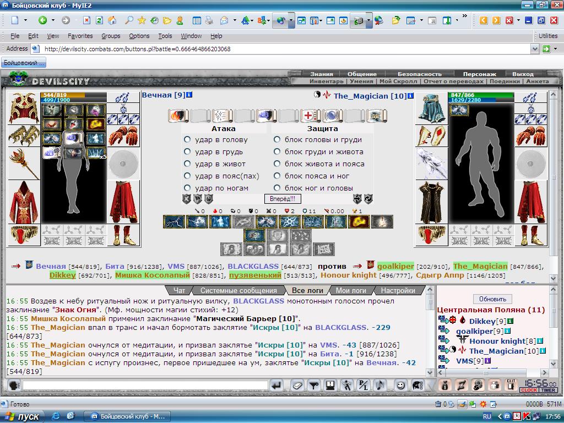Click the EXIT door icon in bottom bar

511,385
